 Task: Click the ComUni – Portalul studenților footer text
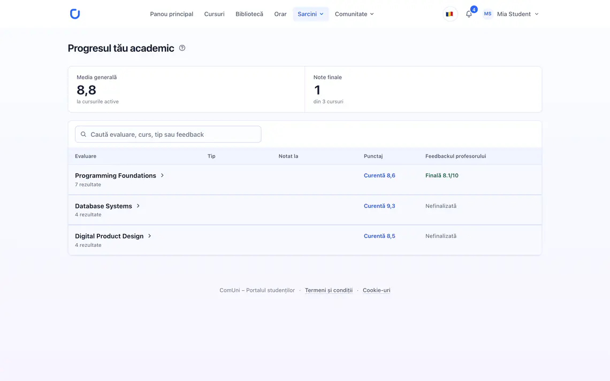coord(257,290)
